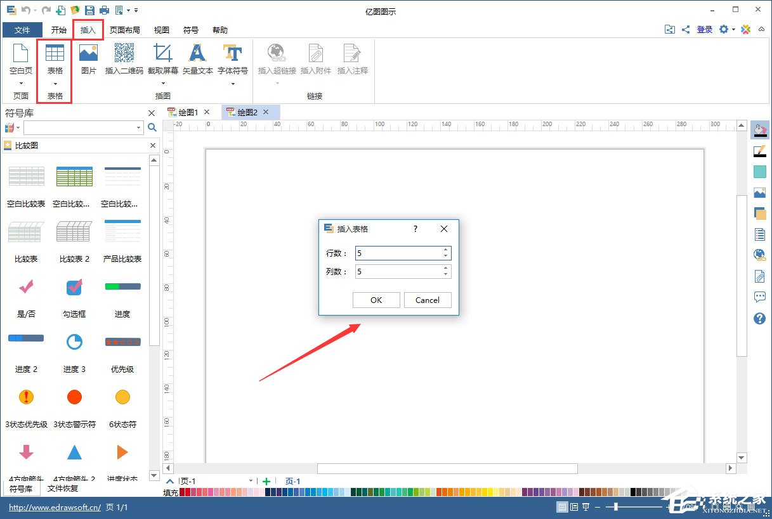
Task: Toggle the first view mode icon in status bar
Action: pyautogui.click(x=562, y=507)
